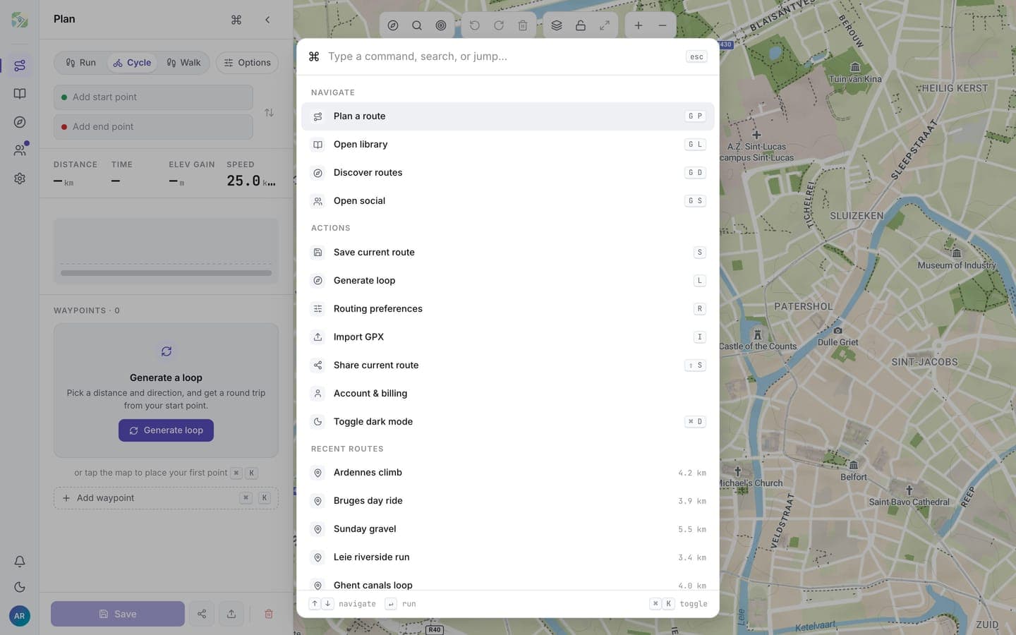Click the undo arrow in the map toolbar
Screen dimensions: 1016x635
click(x=475, y=25)
